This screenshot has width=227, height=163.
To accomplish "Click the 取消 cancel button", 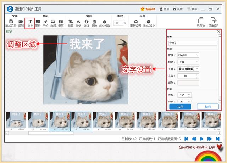I will click(x=208, y=107).
